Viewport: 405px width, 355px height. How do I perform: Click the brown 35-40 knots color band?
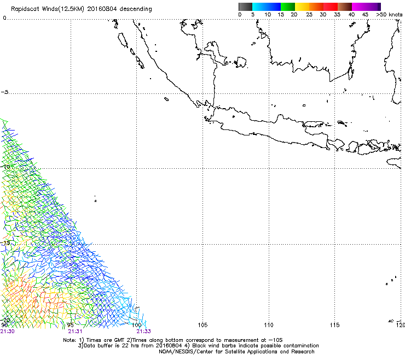pos(345,7)
